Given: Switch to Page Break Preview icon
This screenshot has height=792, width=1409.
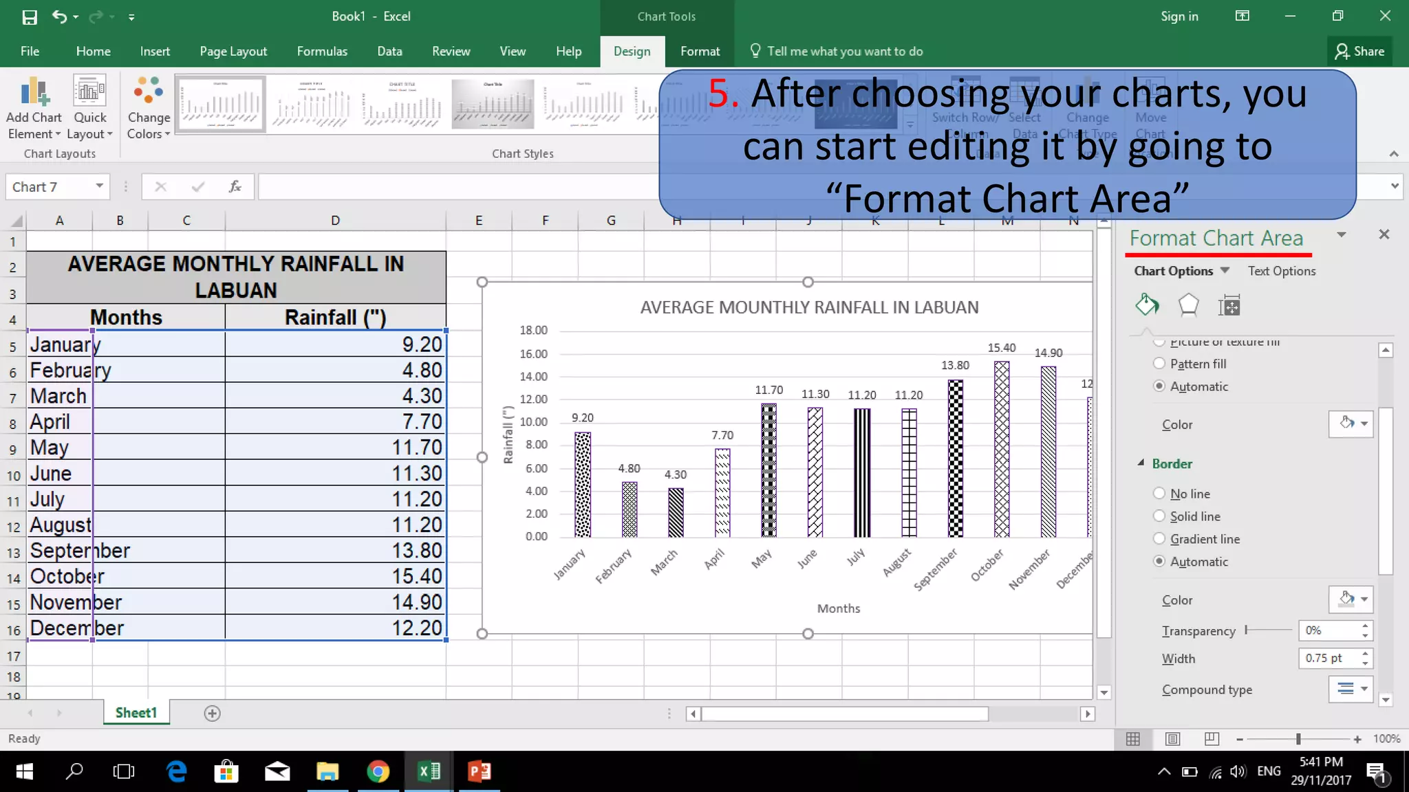Looking at the screenshot, I should [1212, 739].
